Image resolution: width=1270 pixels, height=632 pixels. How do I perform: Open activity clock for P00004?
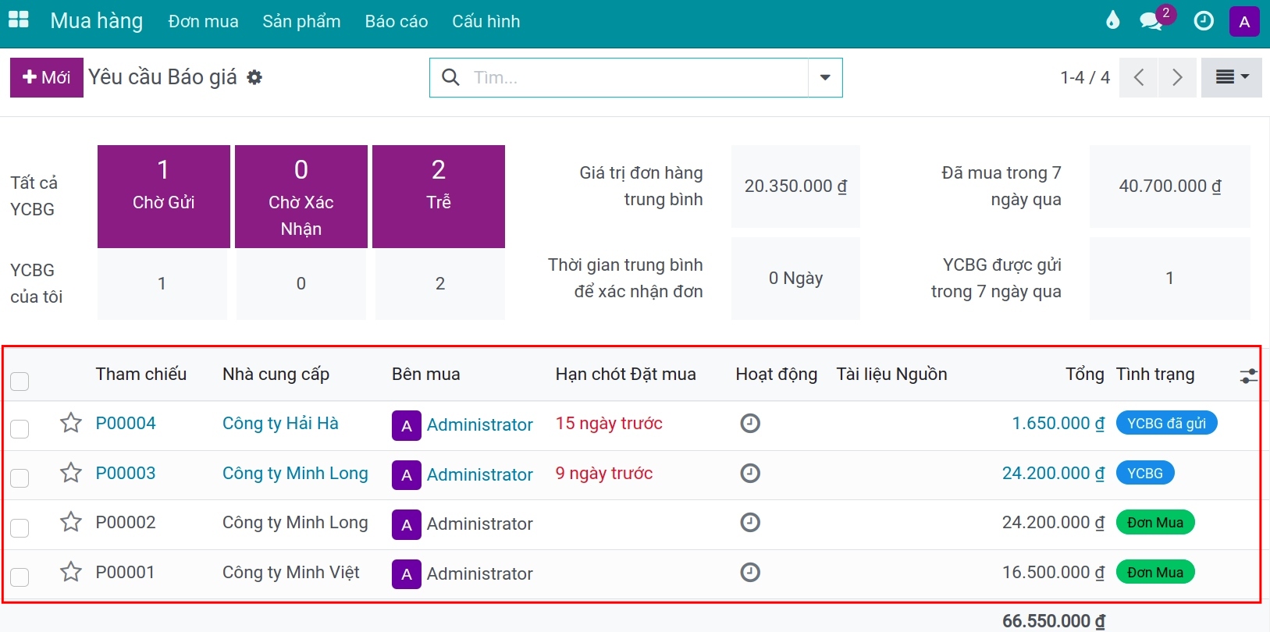(x=750, y=423)
